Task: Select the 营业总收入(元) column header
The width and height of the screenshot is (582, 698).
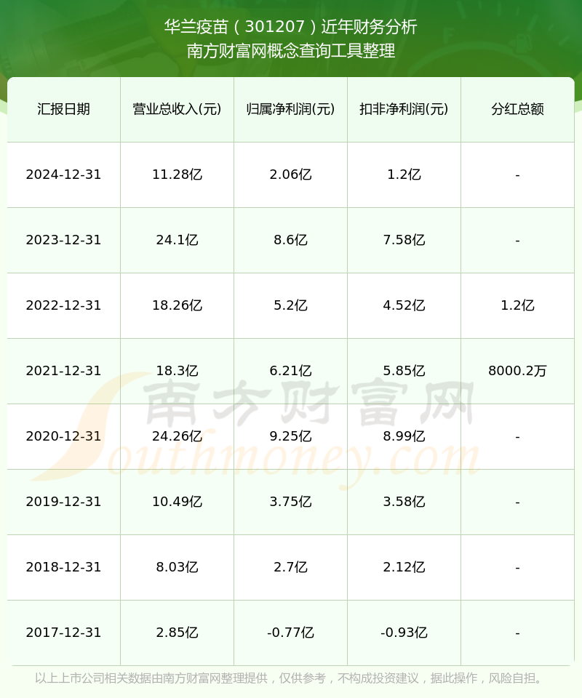Action: pyautogui.click(x=178, y=109)
